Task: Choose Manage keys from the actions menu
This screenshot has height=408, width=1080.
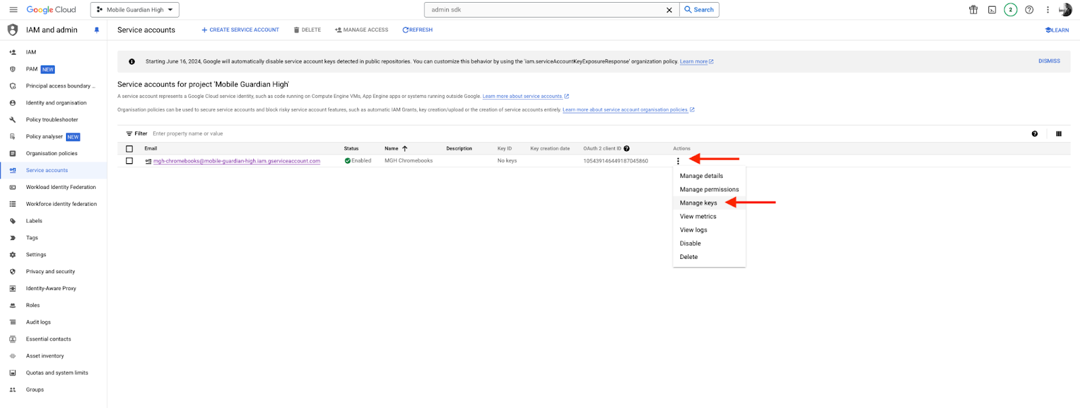Action: click(698, 203)
